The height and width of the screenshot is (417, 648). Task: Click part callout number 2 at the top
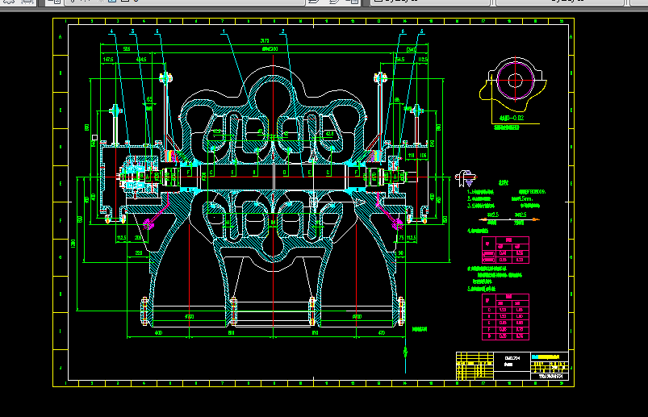pos(283,31)
